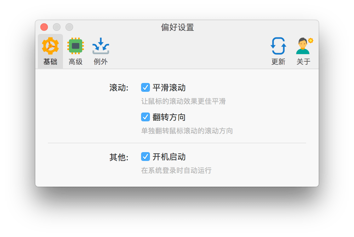This screenshot has width=354, height=237.
Task: Select the 基础 text label in toolbar
Action: (50, 62)
